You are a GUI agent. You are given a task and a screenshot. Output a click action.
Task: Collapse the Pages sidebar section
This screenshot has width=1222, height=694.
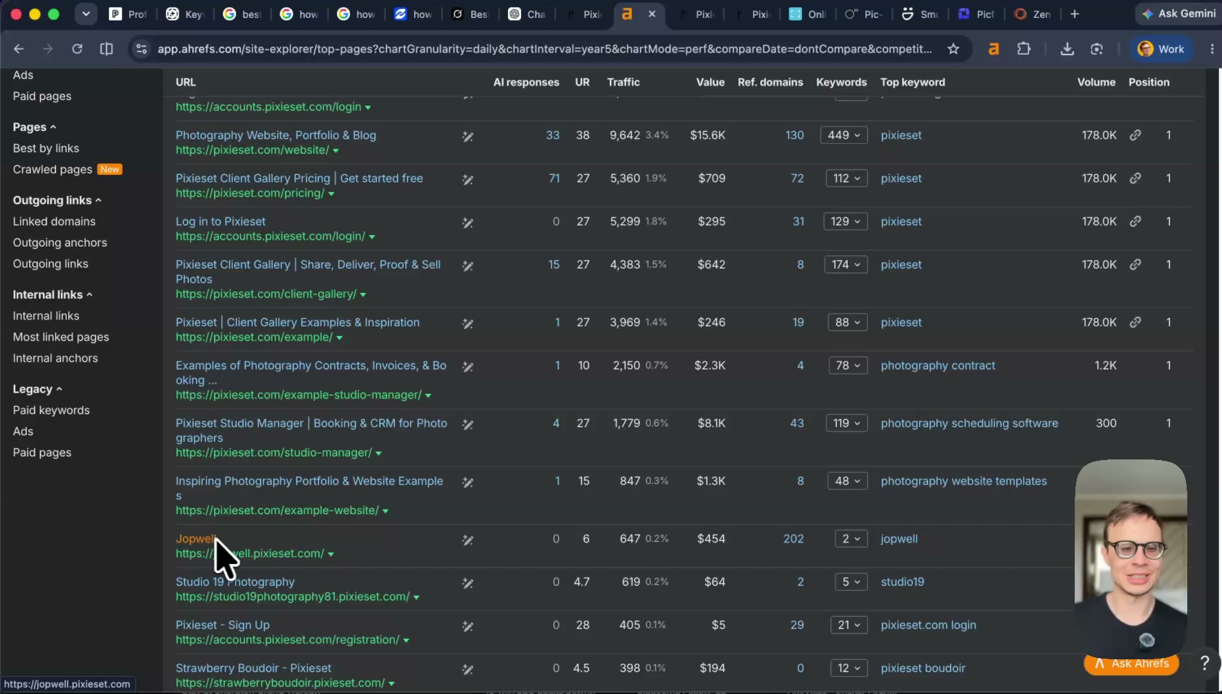[35, 127]
